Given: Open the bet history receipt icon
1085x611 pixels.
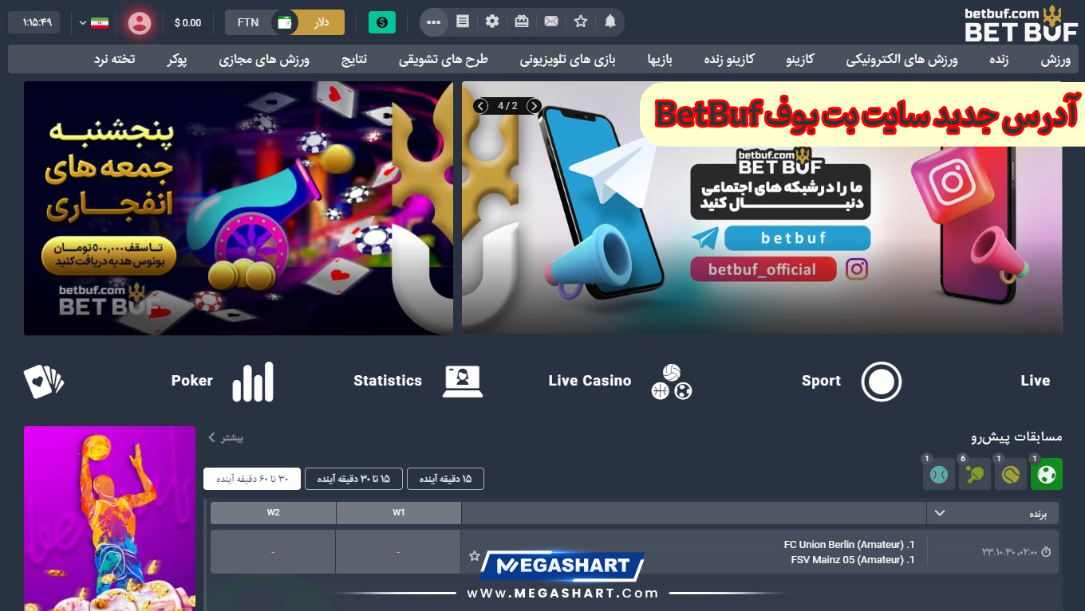Looking at the screenshot, I should [463, 22].
